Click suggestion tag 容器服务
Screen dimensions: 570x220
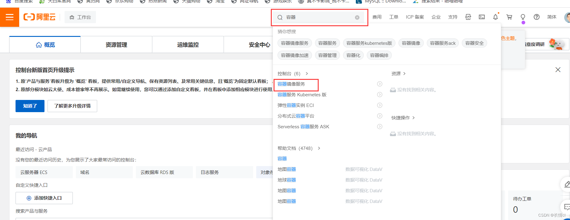[x=327, y=43]
